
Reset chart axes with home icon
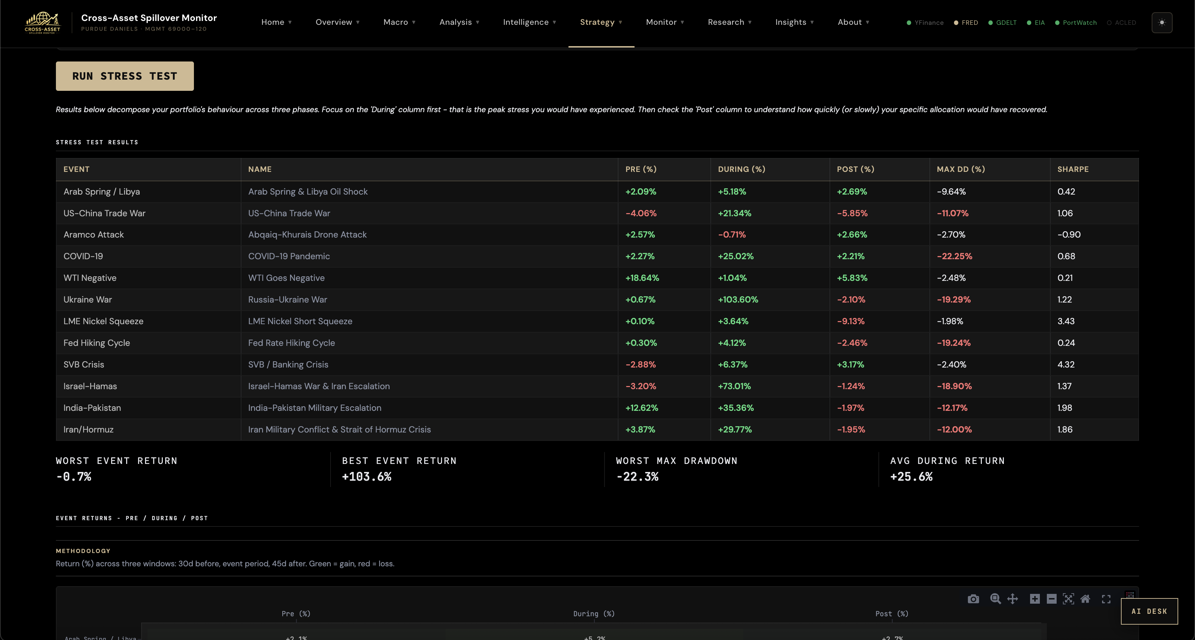coord(1085,599)
